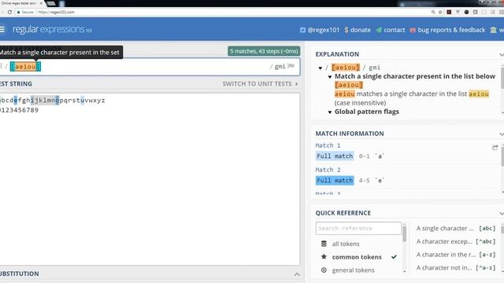
Task: Click the paper plane contact icon
Action: click(x=379, y=30)
